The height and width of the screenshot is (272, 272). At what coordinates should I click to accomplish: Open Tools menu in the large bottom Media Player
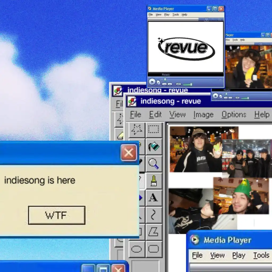pyautogui.click(x=261, y=255)
